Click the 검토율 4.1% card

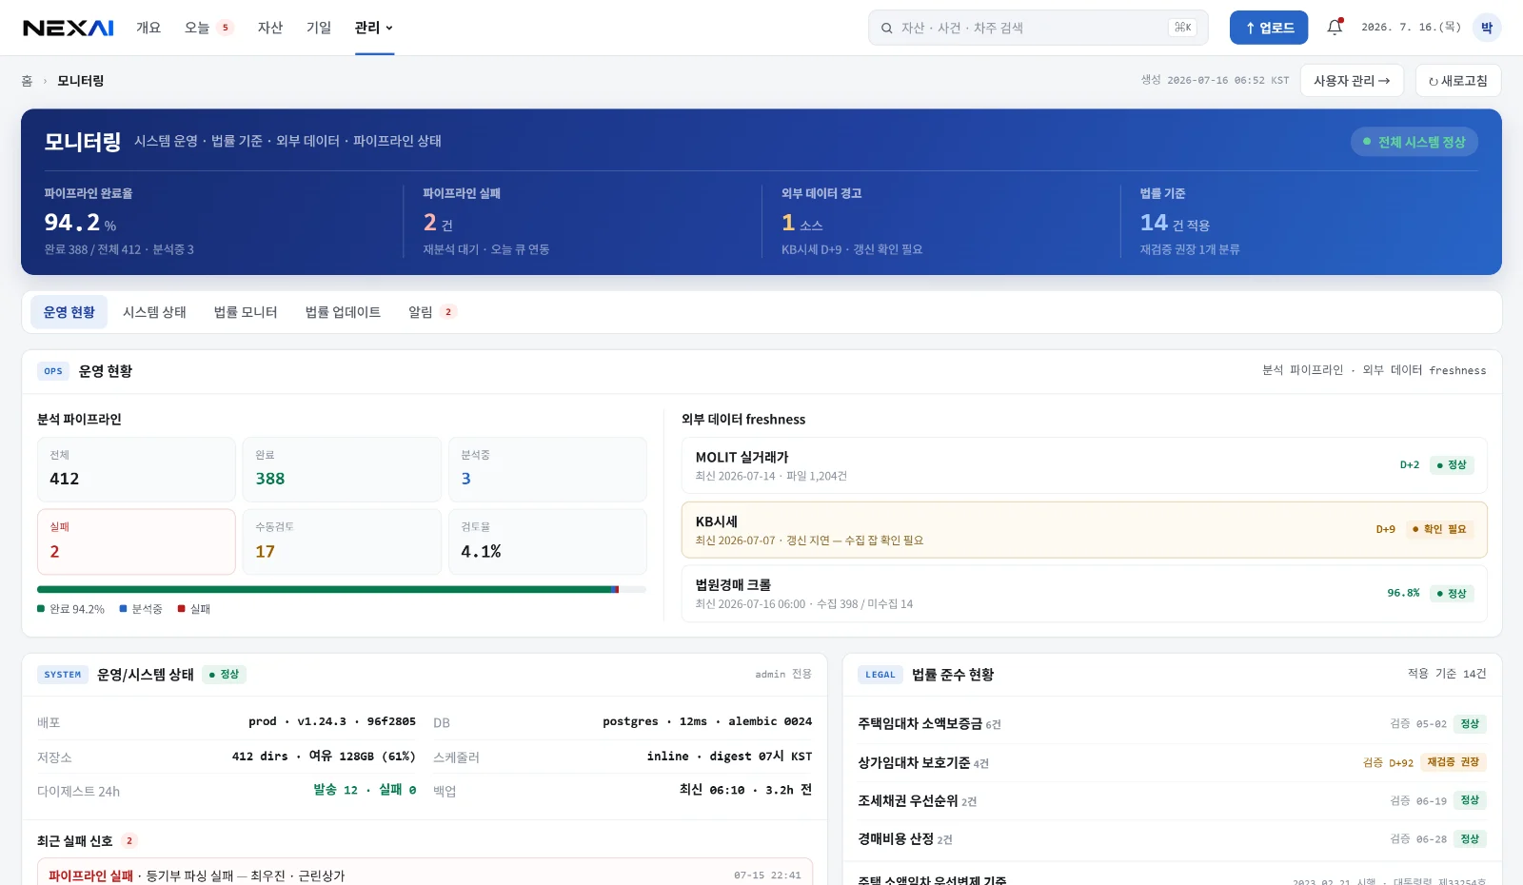(x=547, y=541)
